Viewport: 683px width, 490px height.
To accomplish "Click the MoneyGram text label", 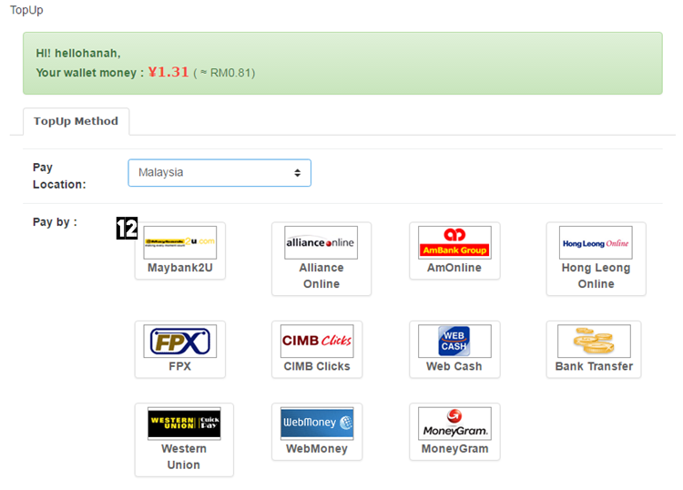I will 454,449.
